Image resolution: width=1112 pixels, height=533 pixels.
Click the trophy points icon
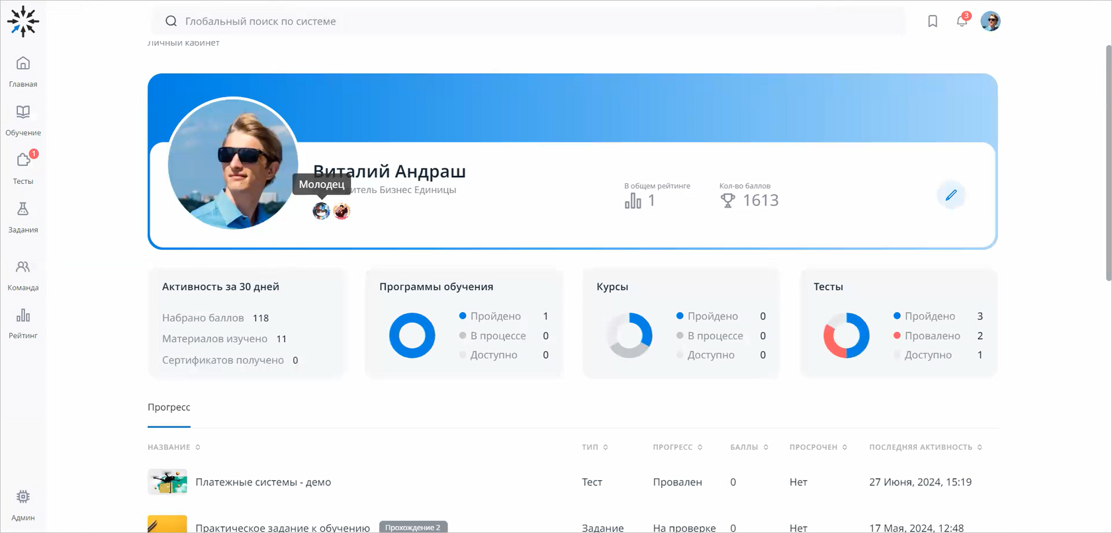pyautogui.click(x=727, y=200)
